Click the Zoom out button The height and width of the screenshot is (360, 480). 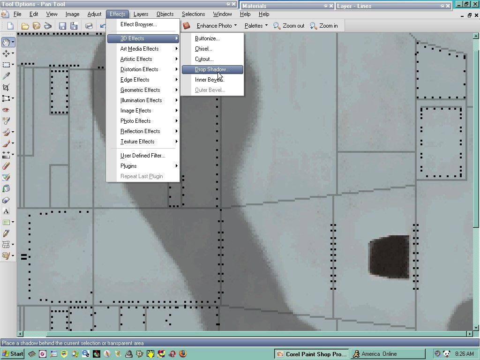(x=289, y=26)
